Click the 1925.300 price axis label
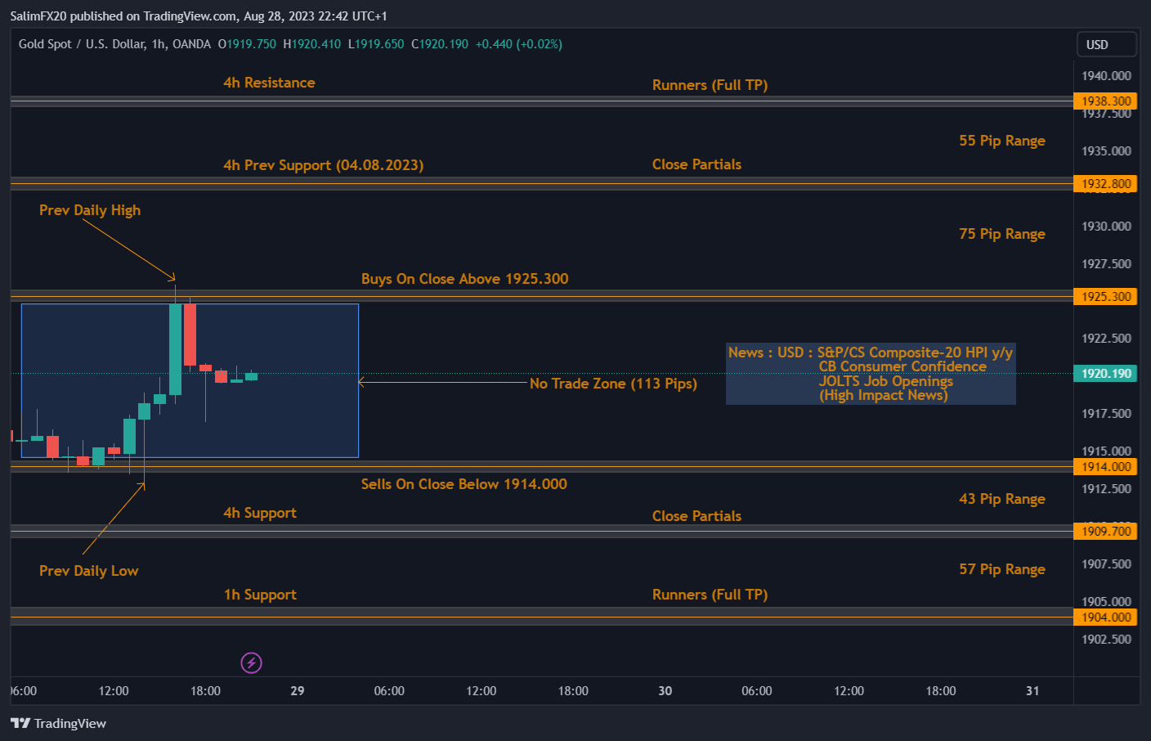1151x741 pixels. click(1105, 297)
